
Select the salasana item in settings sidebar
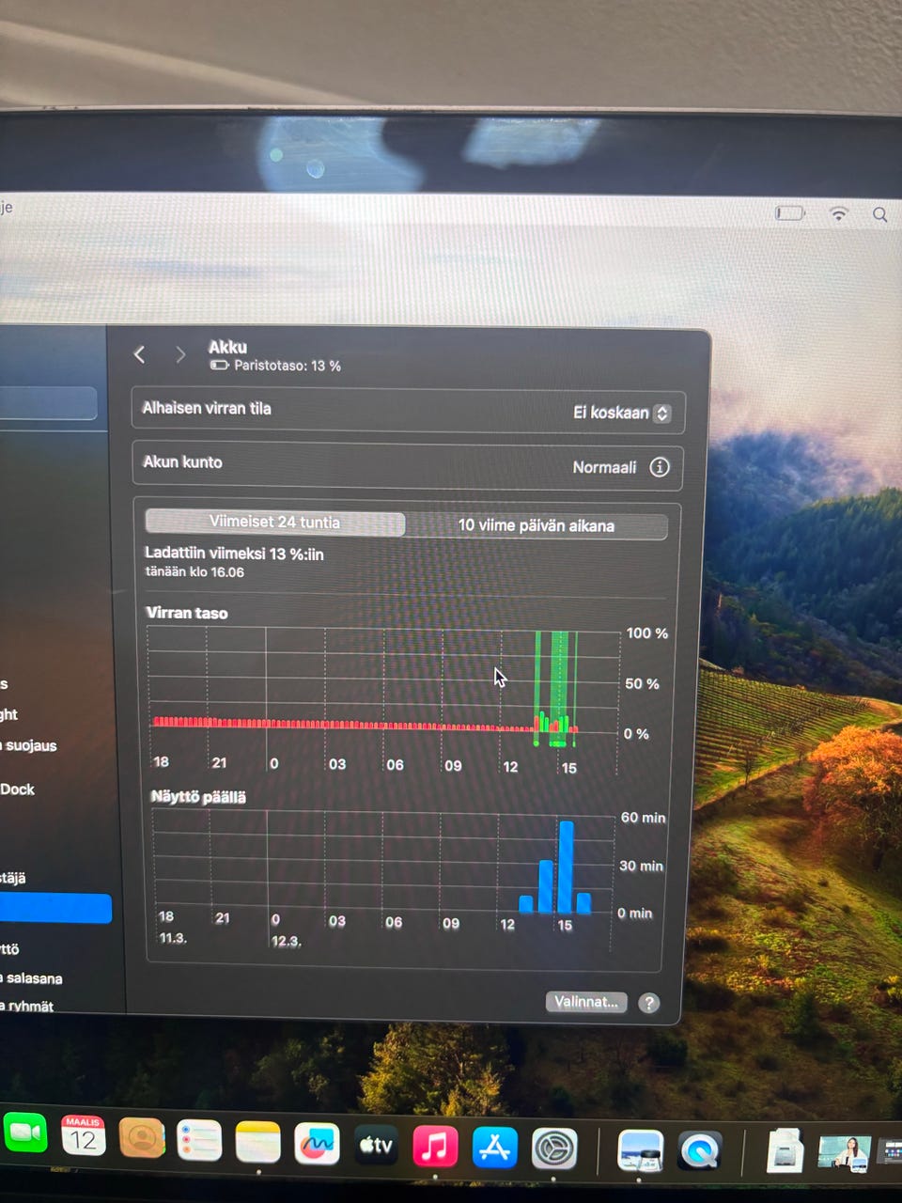(33, 978)
